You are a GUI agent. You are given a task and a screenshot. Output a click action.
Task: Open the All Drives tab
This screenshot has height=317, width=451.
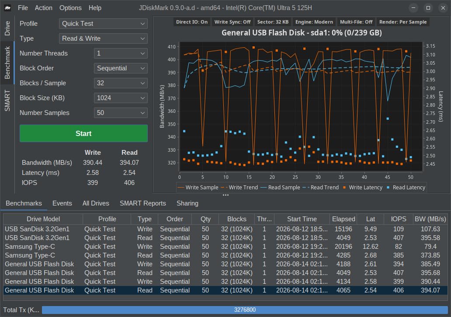96,203
